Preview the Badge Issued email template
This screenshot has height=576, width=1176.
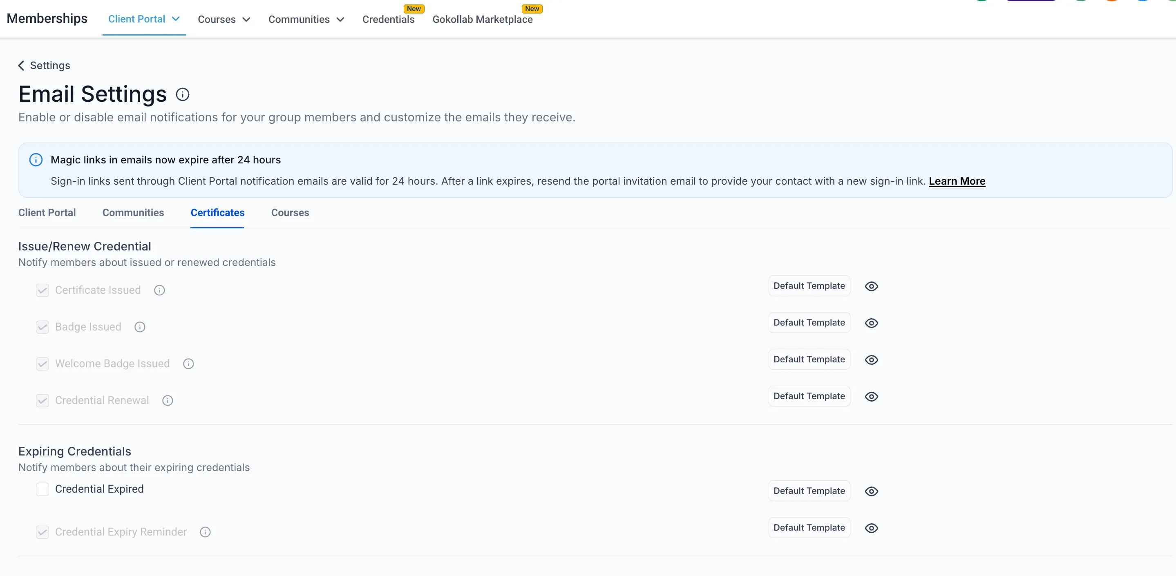[871, 323]
